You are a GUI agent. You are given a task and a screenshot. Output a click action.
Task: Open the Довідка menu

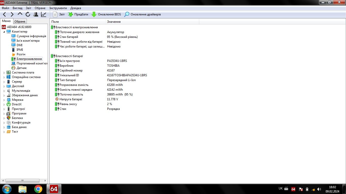(76, 8)
